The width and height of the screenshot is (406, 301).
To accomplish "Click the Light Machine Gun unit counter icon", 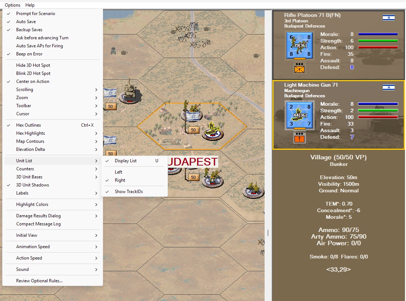I will coord(300,115).
